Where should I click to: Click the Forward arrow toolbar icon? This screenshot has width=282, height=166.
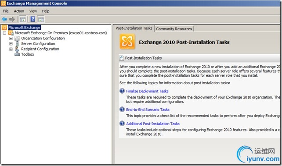[12, 19]
